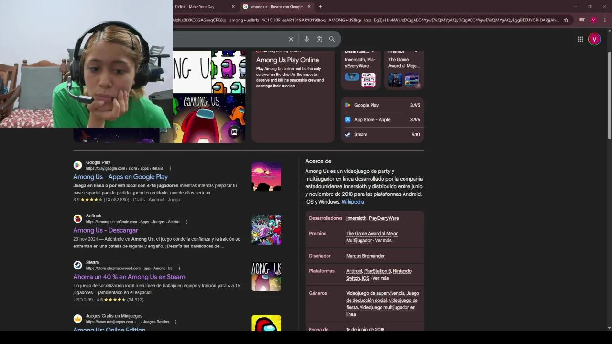The width and height of the screenshot is (612, 344).
Task: Open the +1 more award images thumbnail
Action: [412, 80]
